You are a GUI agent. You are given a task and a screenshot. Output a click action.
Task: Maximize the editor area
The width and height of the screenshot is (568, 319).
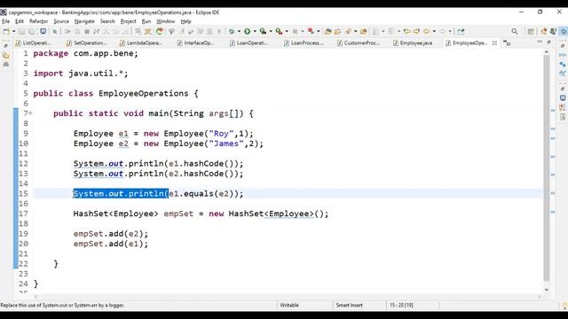(548, 43)
